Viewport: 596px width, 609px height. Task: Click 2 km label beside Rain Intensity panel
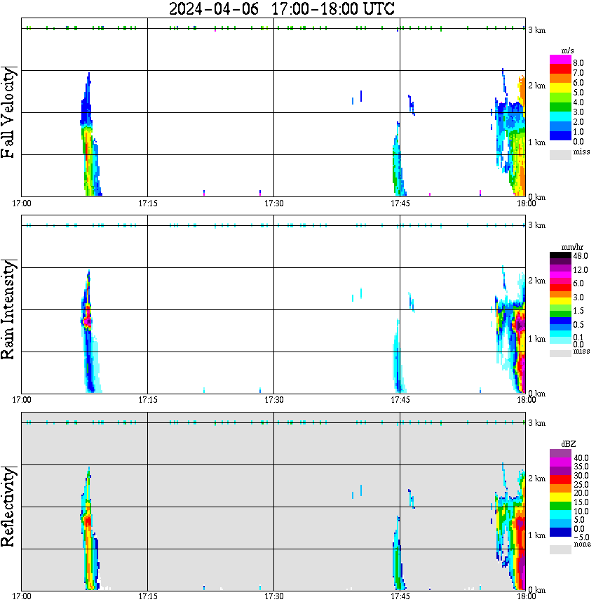click(x=536, y=281)
